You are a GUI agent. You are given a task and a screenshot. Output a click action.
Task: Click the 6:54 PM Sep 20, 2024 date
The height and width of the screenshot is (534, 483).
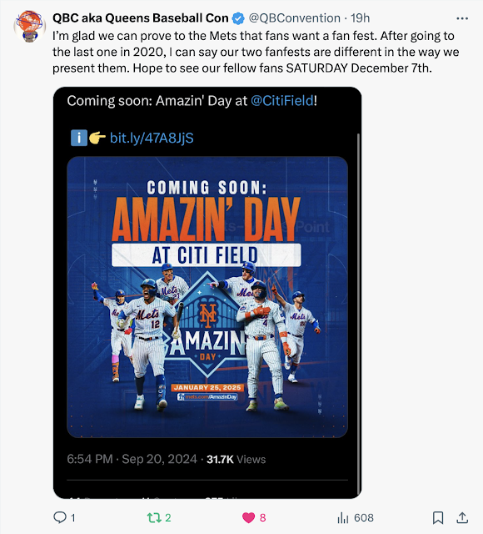click(x=132, y=459)
